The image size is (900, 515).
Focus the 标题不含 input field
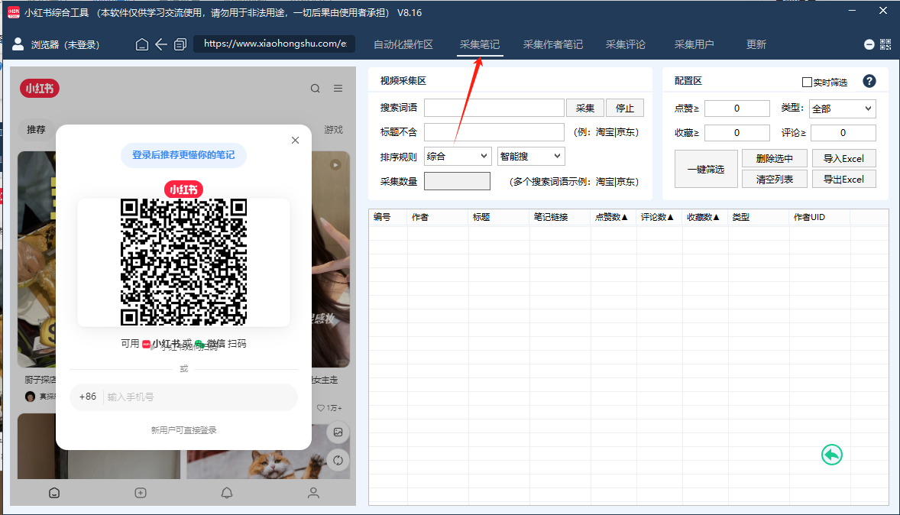pyautogui.click(x=494, y=132)
